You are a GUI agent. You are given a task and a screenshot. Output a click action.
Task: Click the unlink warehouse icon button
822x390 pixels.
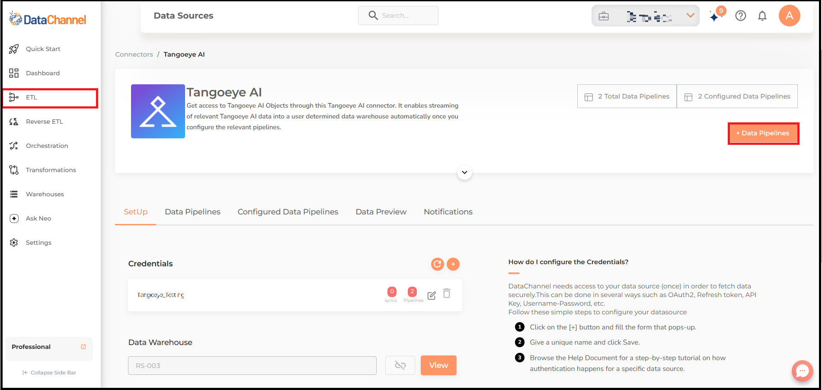point(400,365)
